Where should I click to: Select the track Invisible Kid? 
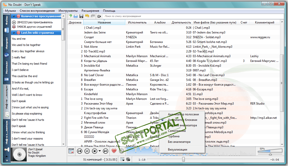click(x=92, y=66)
